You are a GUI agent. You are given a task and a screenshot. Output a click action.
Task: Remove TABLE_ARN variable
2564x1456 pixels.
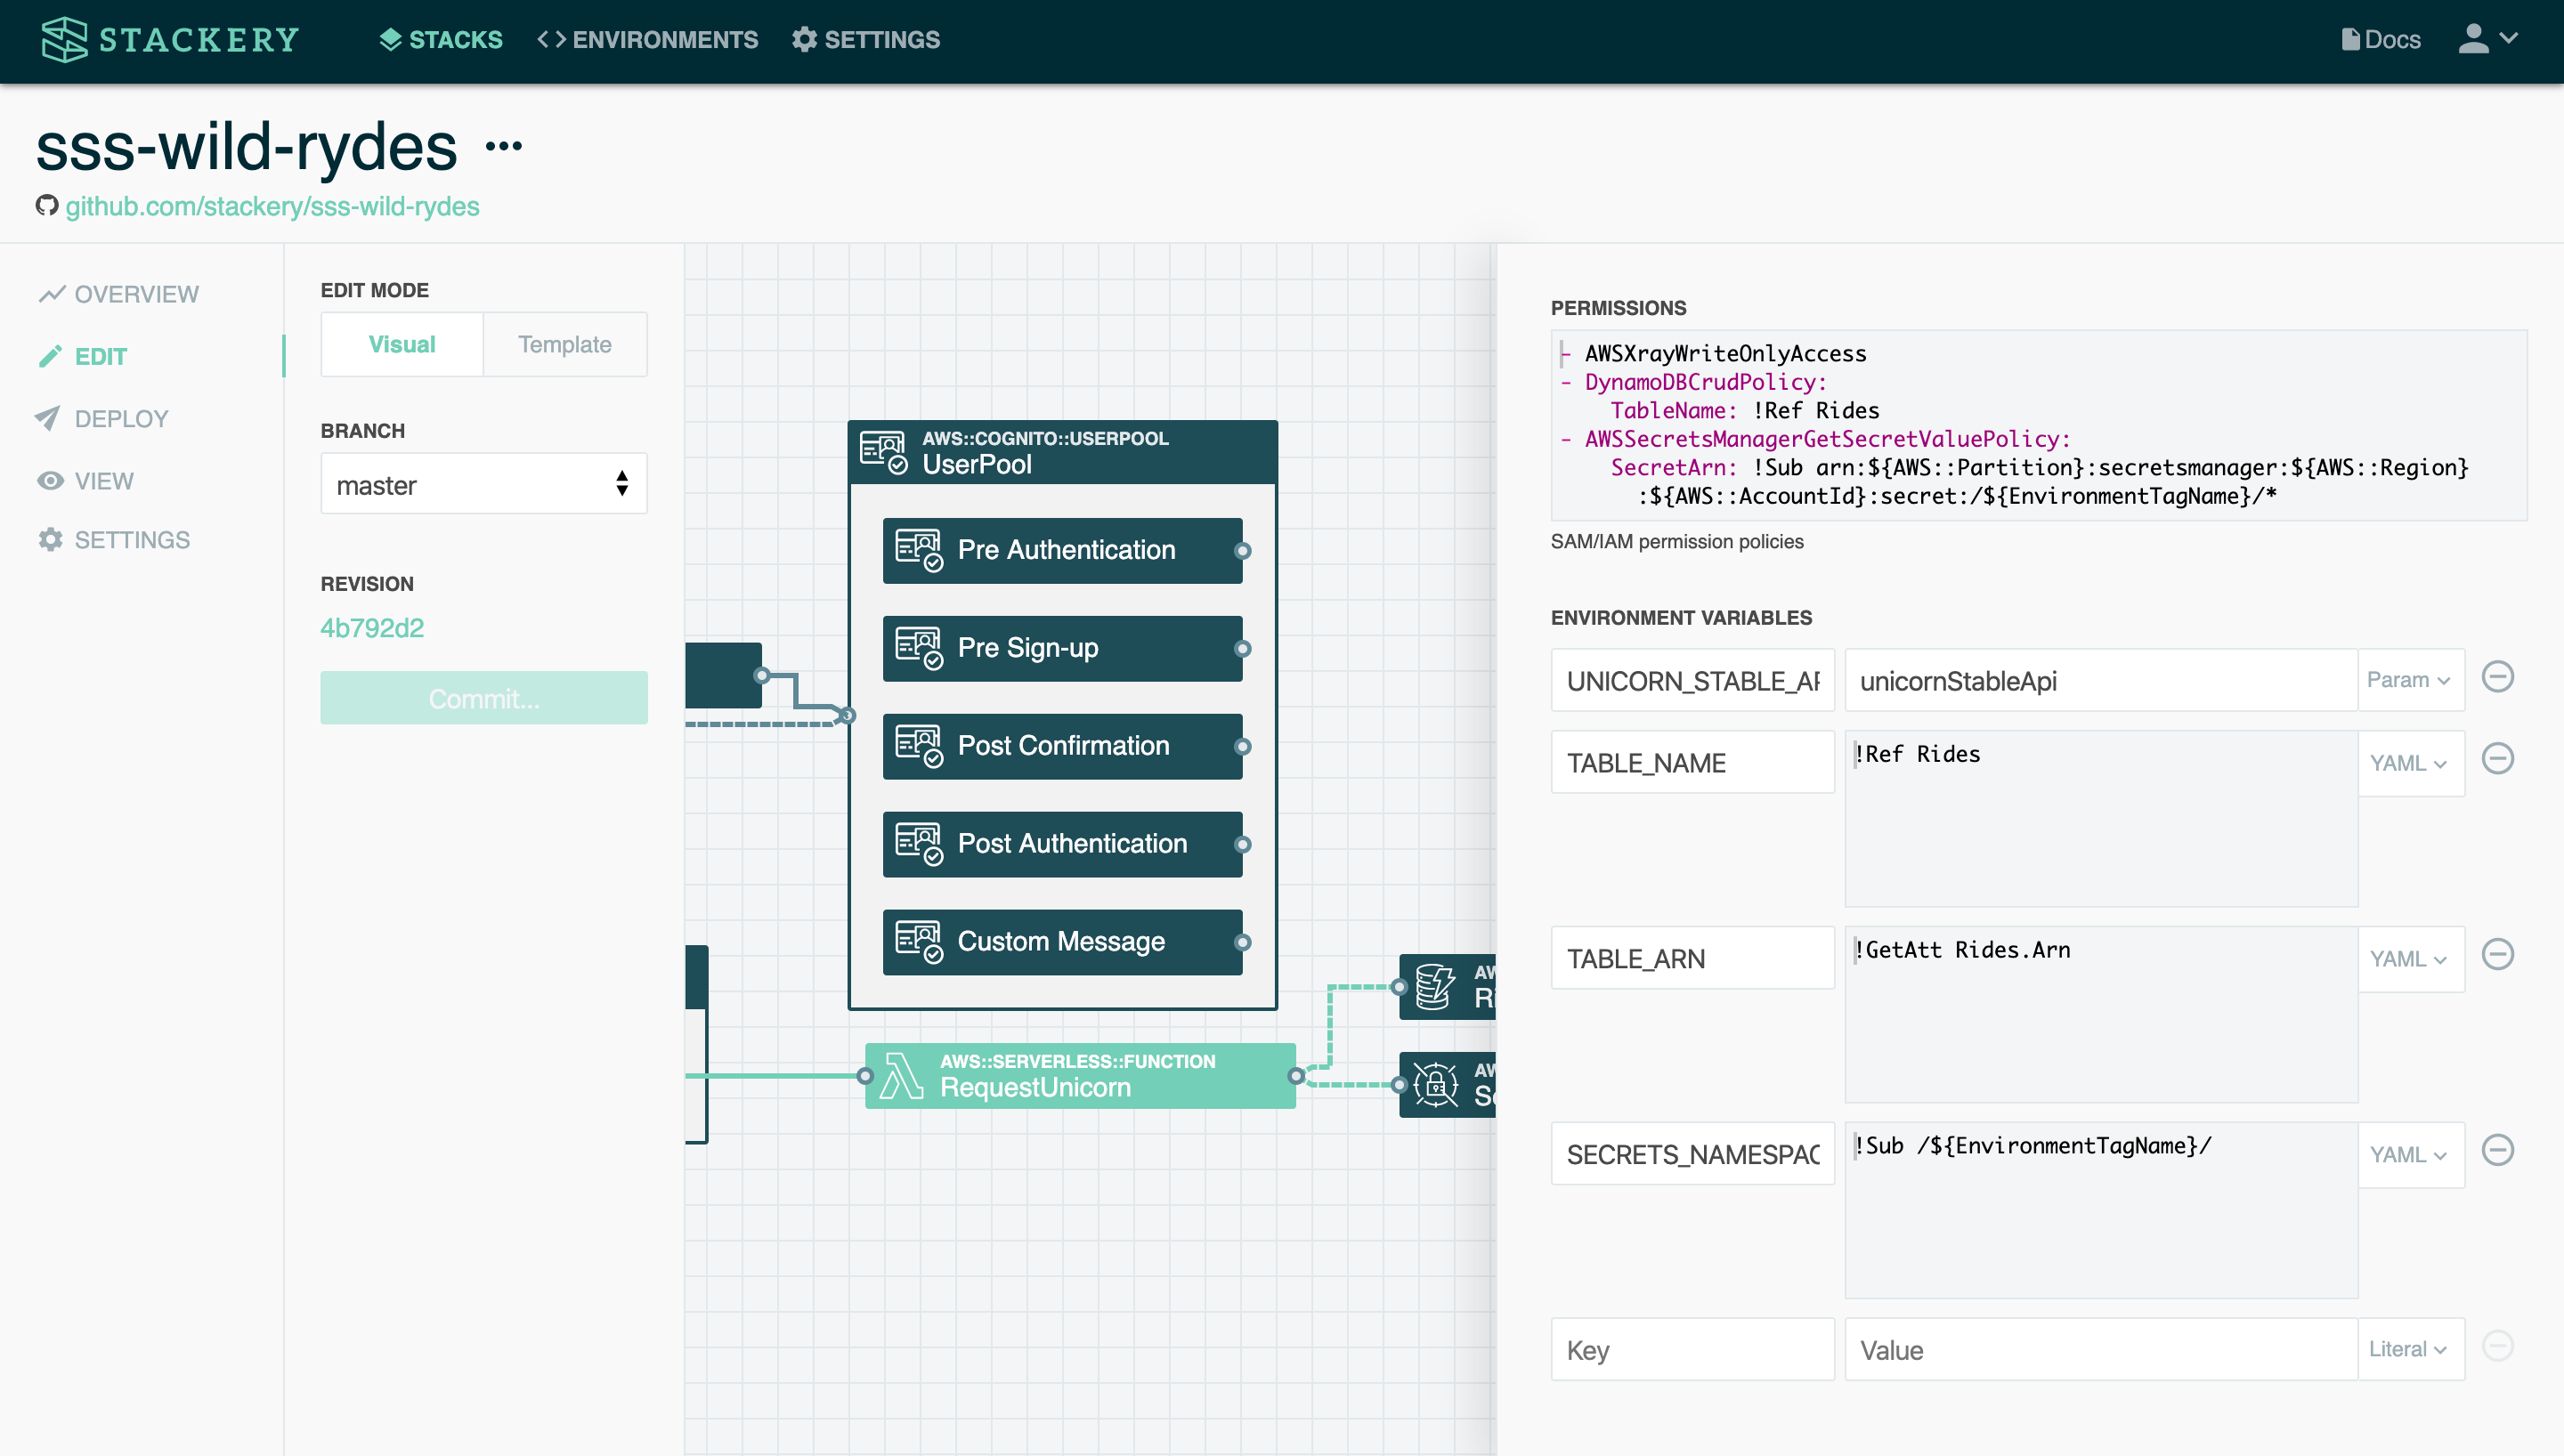click(x=2498, y=955)
